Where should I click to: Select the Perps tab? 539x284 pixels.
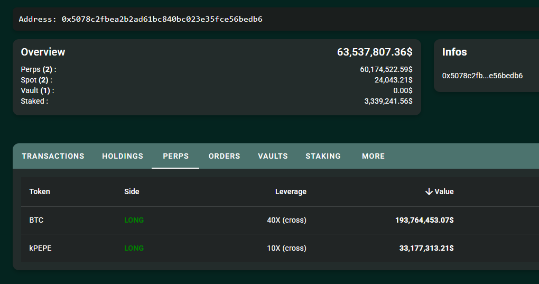coord(175,156)
